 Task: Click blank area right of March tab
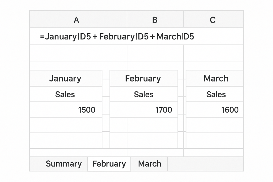click(205, 164)
